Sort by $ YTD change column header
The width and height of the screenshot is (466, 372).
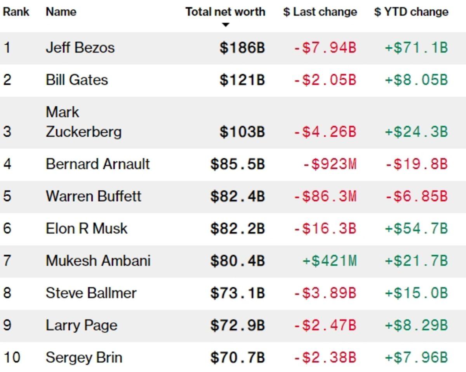pos(411,12)
